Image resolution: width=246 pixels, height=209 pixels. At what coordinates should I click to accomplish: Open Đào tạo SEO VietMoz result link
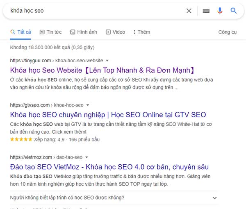[109, 167]
